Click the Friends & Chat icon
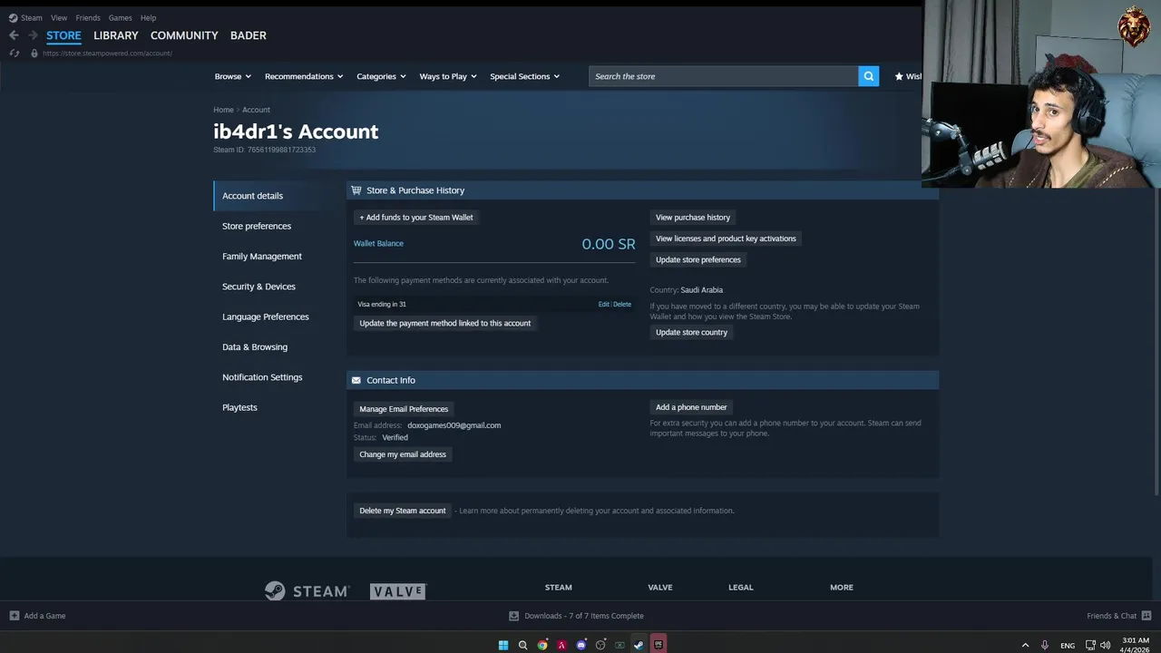1161x653 pixels. pos(1146,616)
